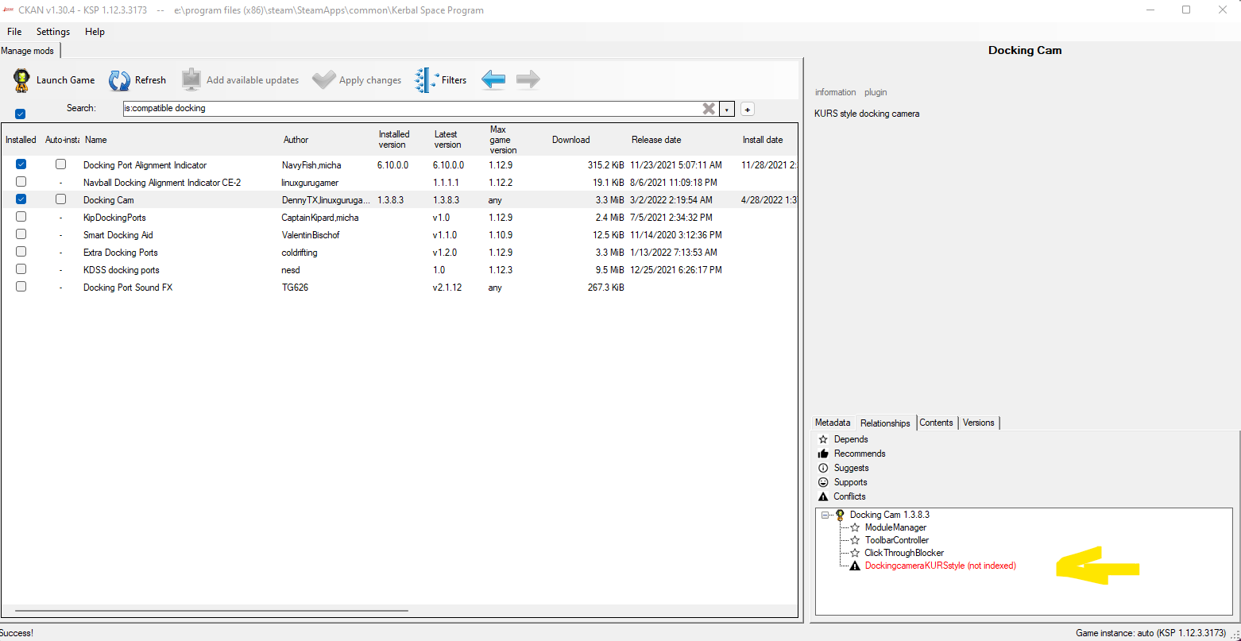Open the Settings menu
The width and height of the screenshot is (1241, 641).
click(52, 32)
